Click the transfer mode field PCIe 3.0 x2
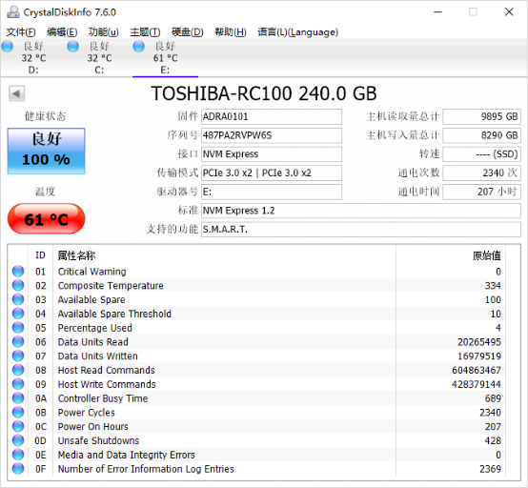 point(272,173)
